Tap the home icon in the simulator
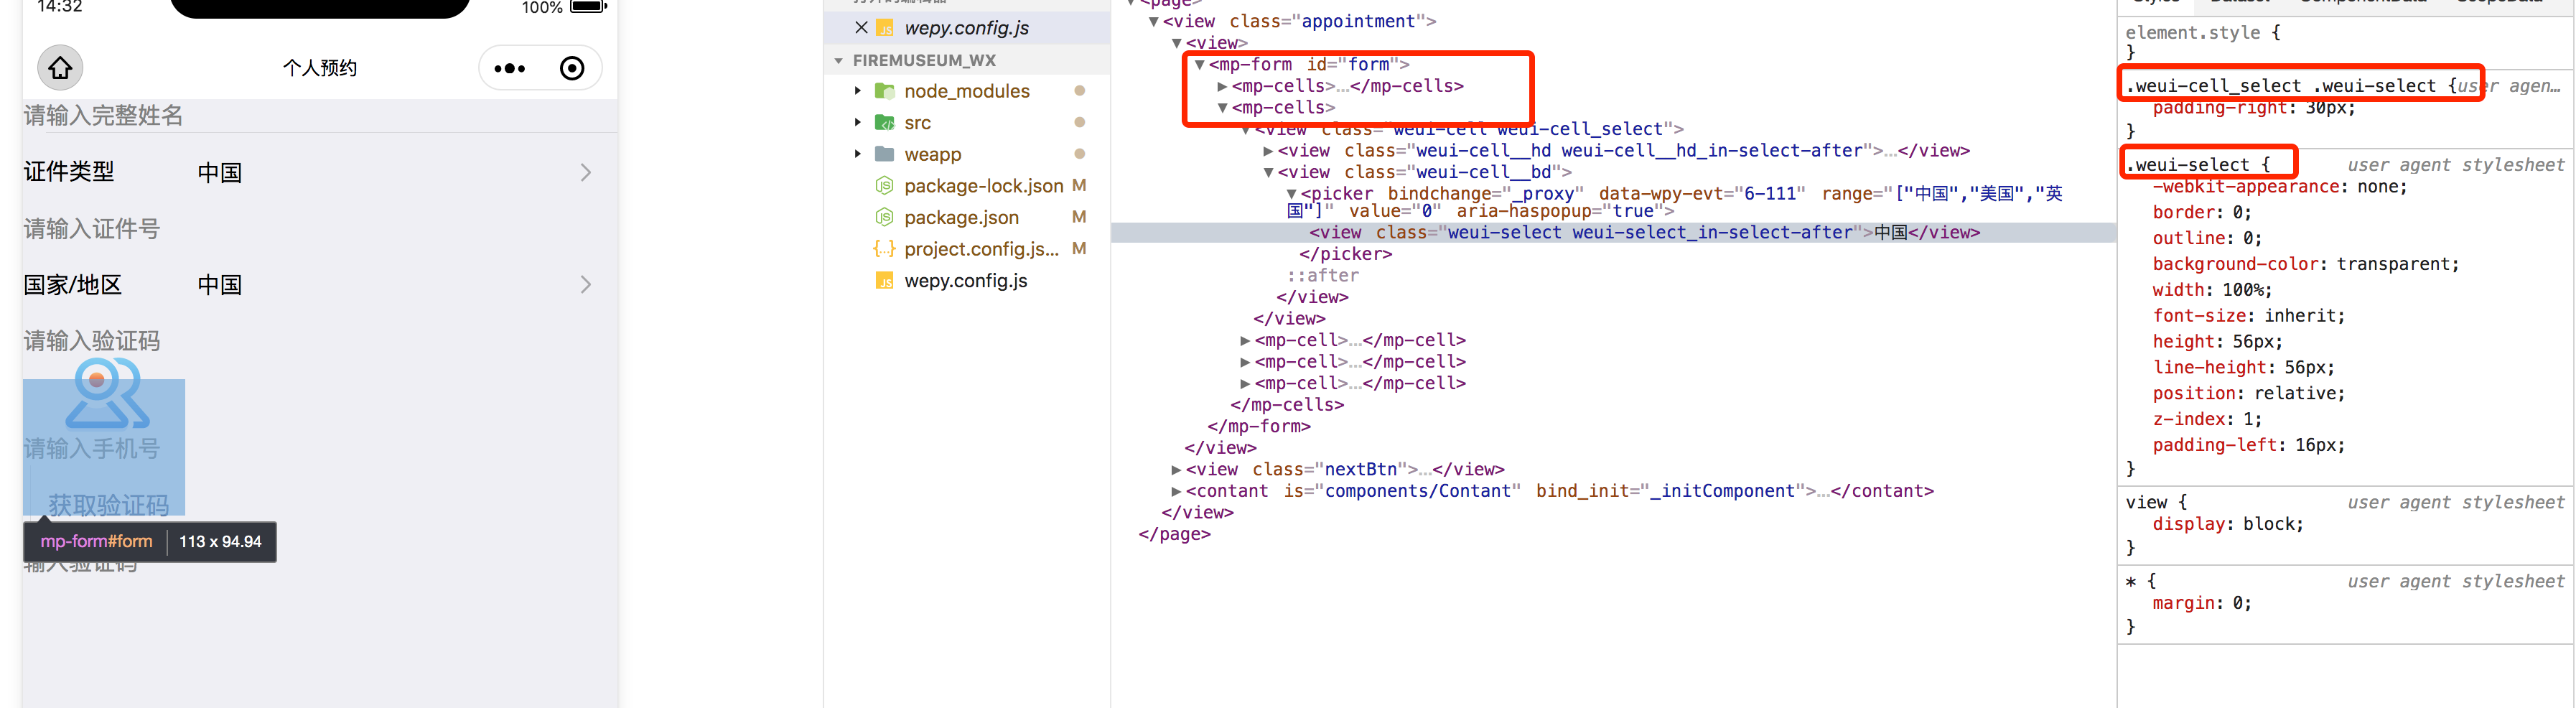The height and width of the screenshot is (708, 2576). click(60, 68)
